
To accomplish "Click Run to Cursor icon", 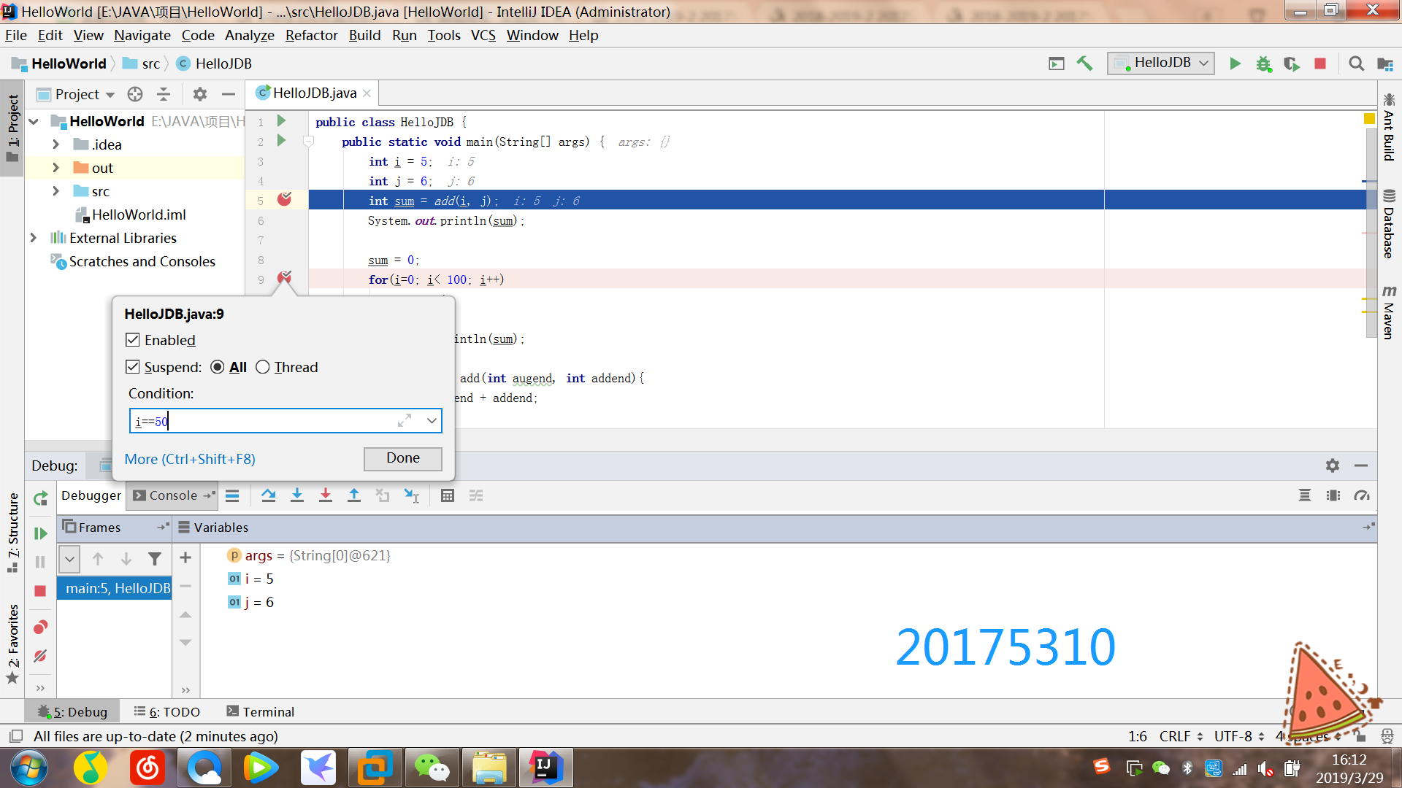I will click(x=412, y=495).
